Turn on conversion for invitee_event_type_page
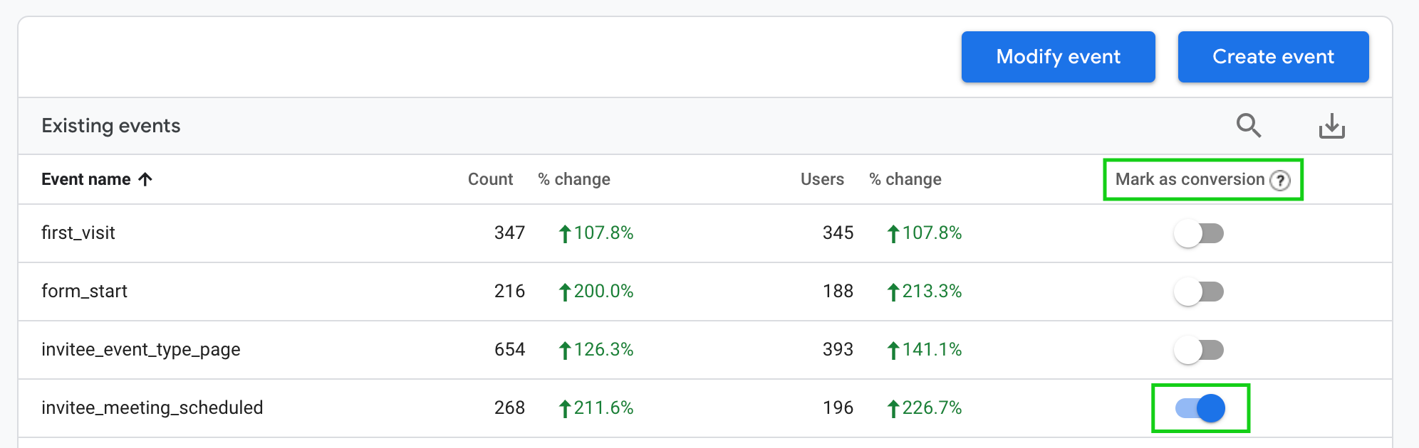 pyautogui.click(x=1199, y=350)
